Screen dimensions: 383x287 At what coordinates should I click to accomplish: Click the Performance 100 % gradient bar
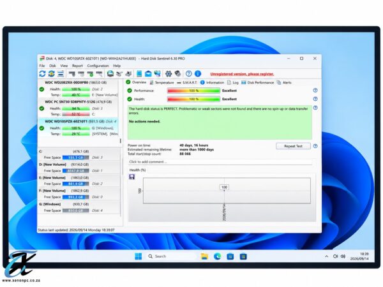(193, 91)
